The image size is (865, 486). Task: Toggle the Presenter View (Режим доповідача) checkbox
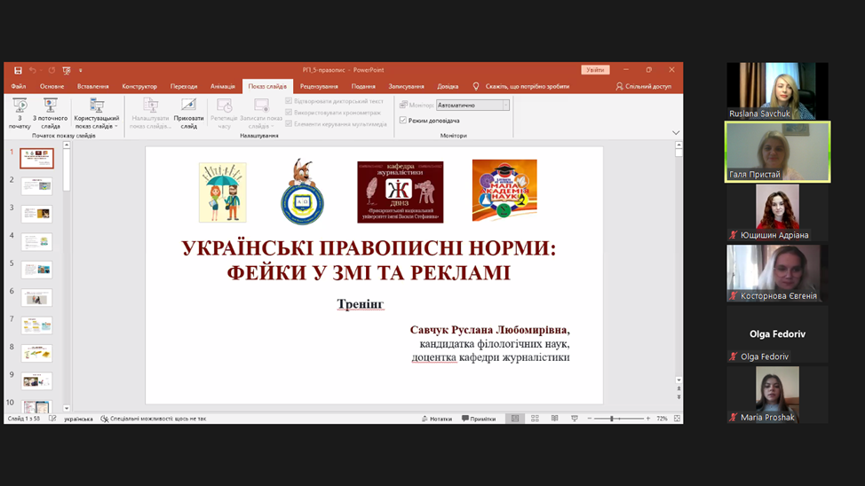click(x=403, y=121)
